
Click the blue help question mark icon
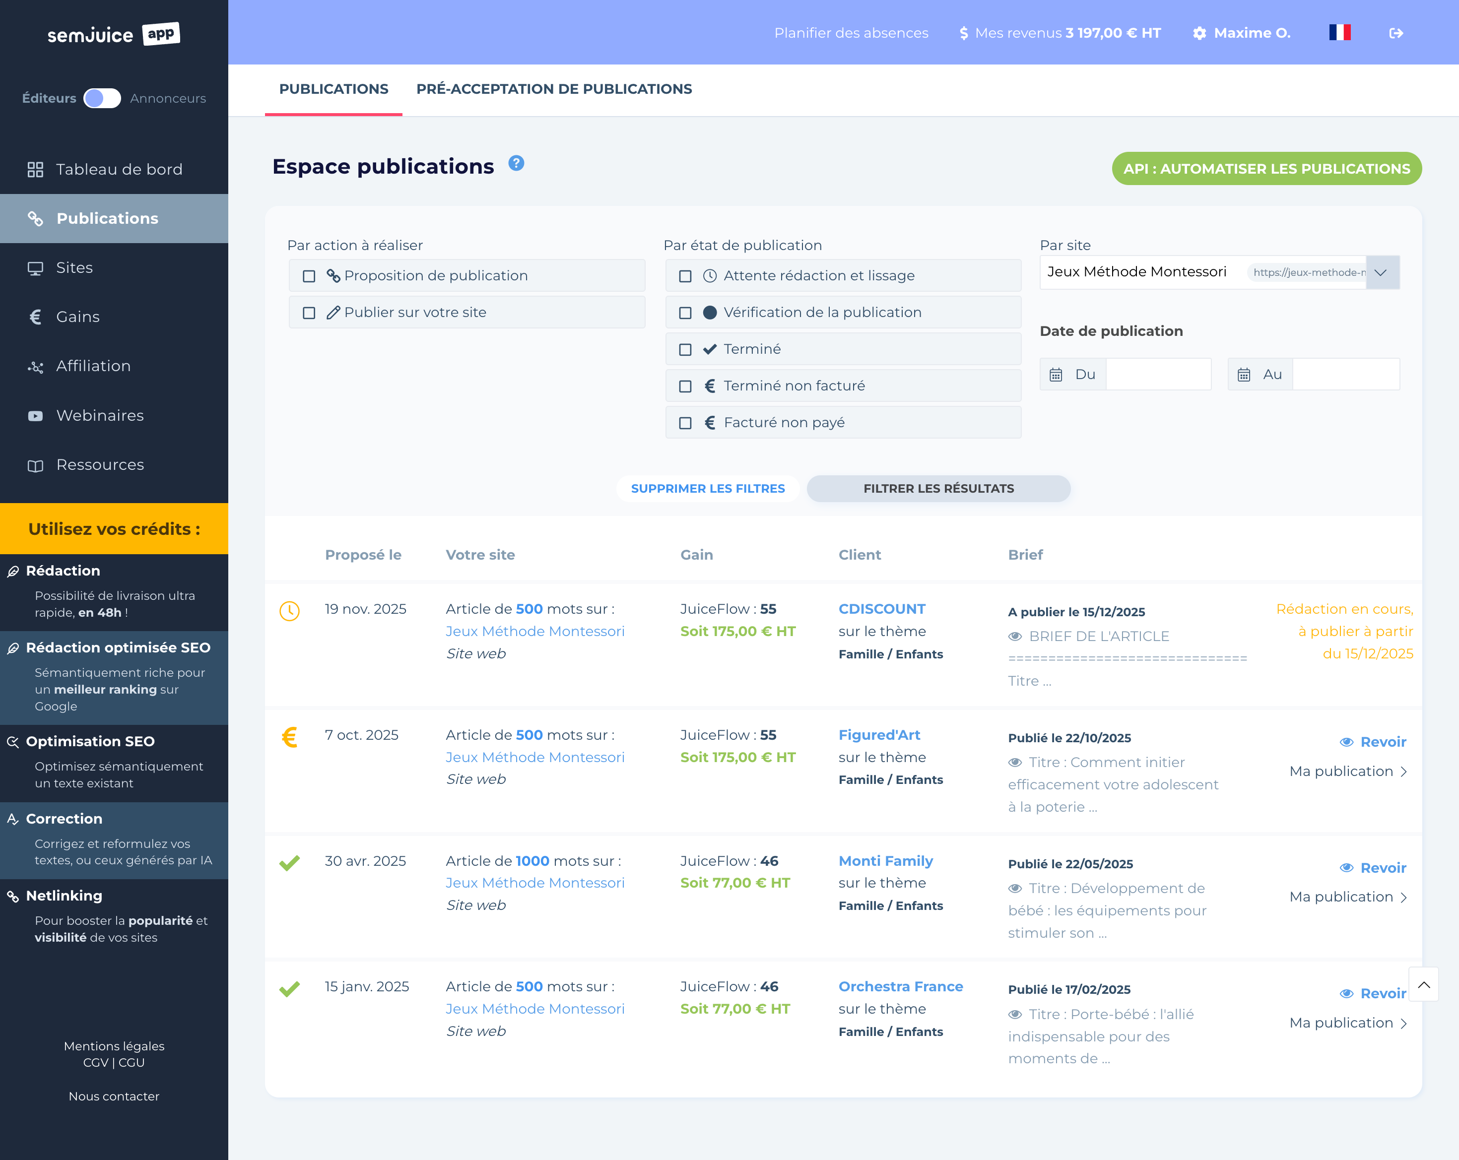(x=516, y=164)
